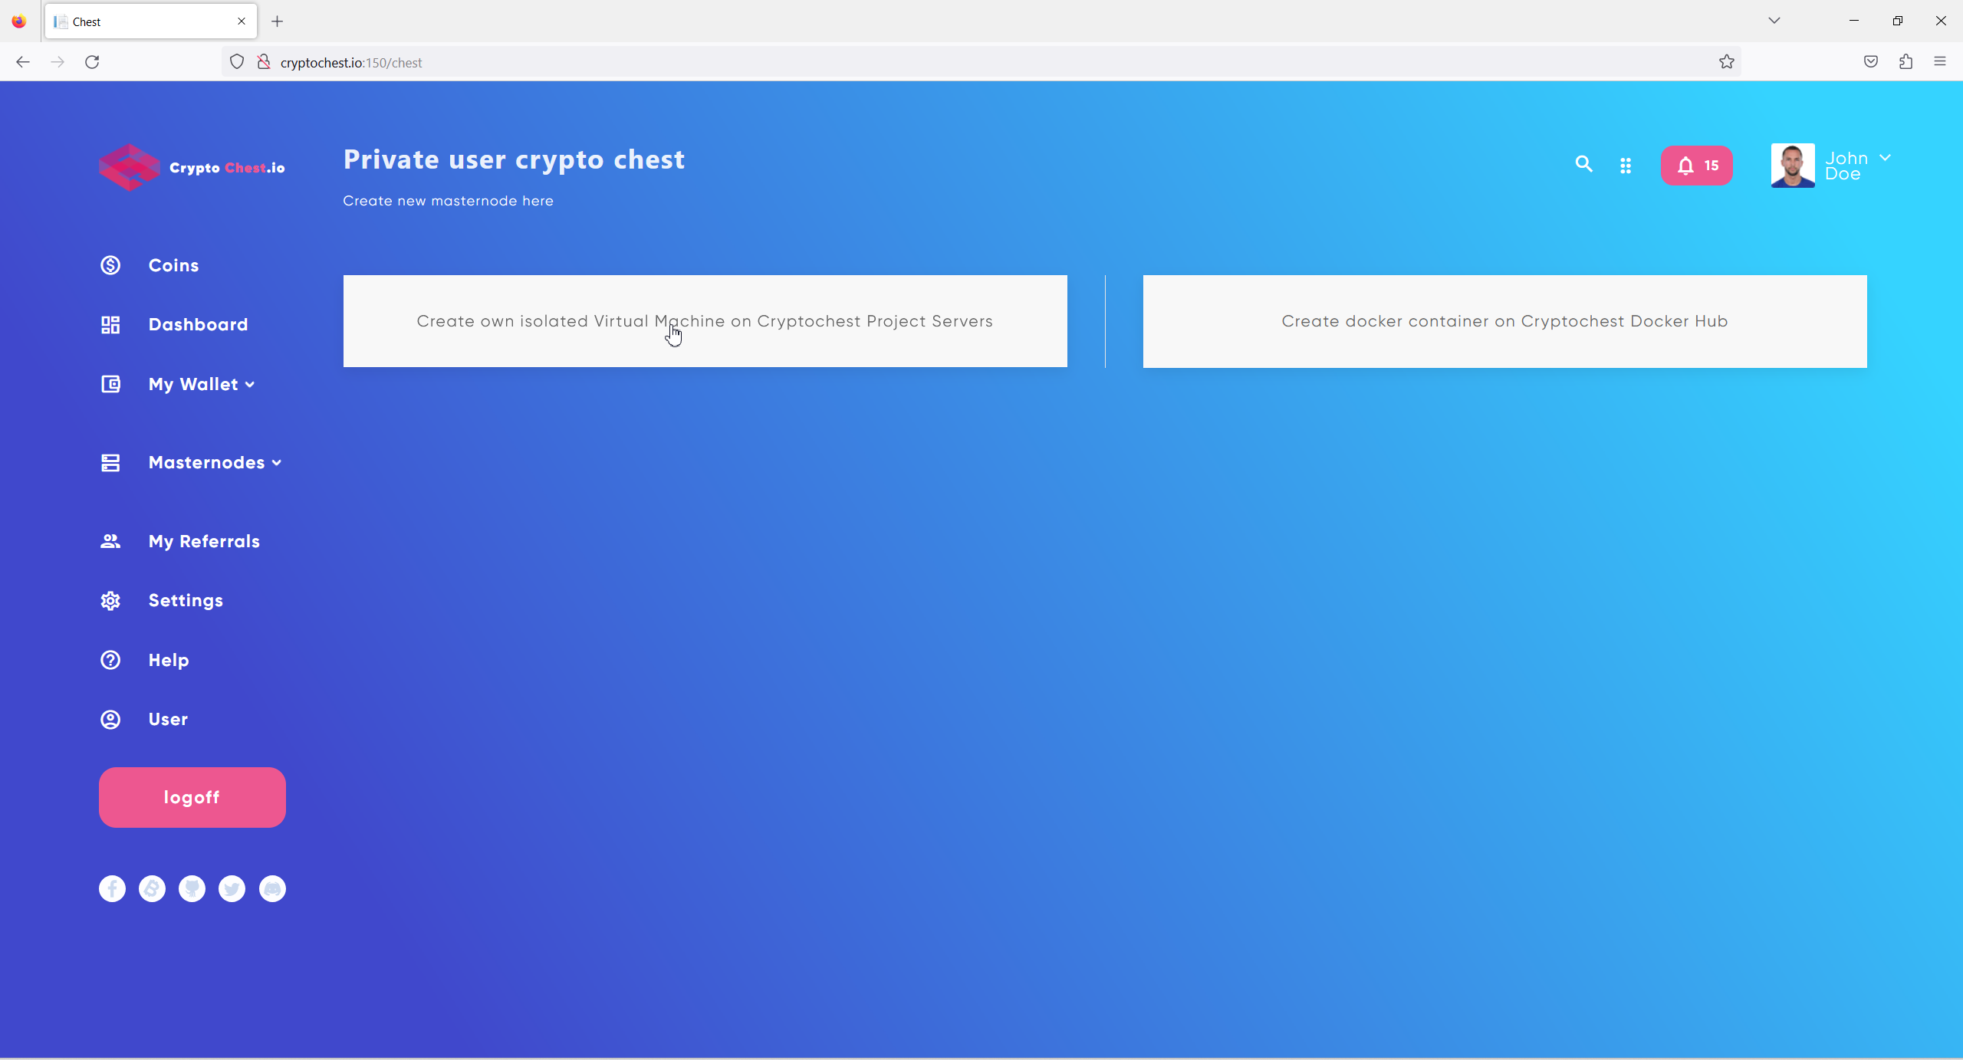Open Settings in the sidebar
Image resolution: width=1963 pixels, height=1060 pixels.
[186, 600]
